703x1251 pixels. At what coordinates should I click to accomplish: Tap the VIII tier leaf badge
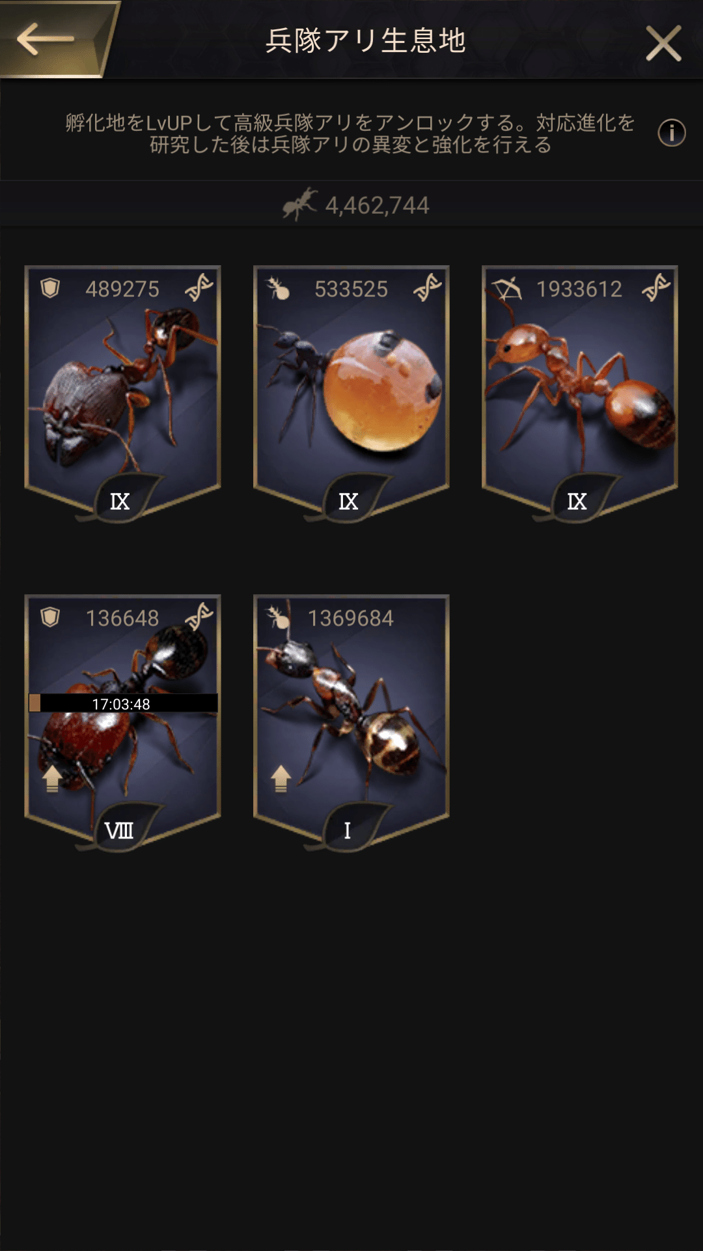[x=121, y=828]
